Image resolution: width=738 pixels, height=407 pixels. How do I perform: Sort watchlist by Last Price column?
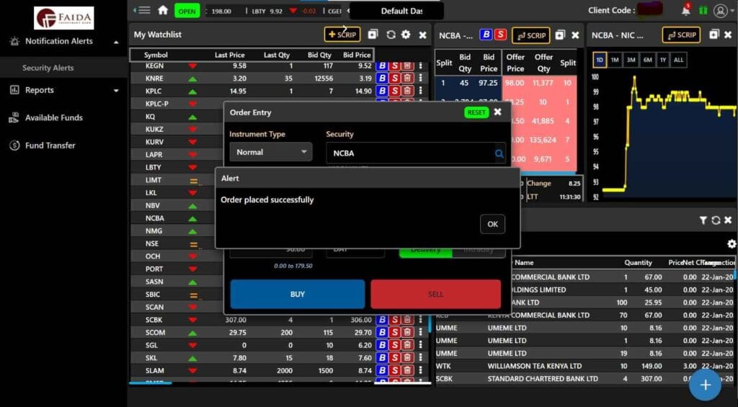230,55
